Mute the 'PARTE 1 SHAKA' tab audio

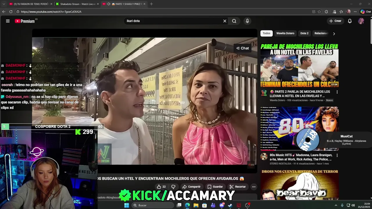[x=108, y=4]
